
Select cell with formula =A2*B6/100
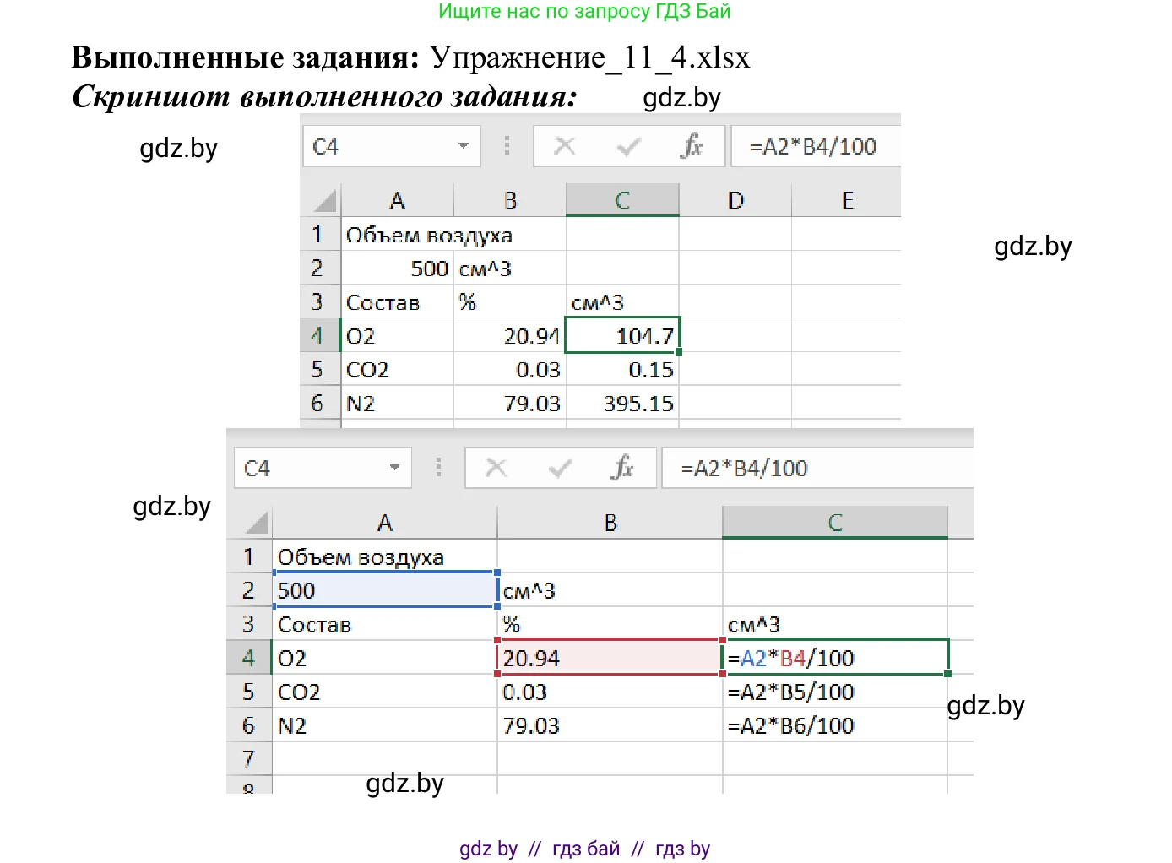(x=834, y=725)
